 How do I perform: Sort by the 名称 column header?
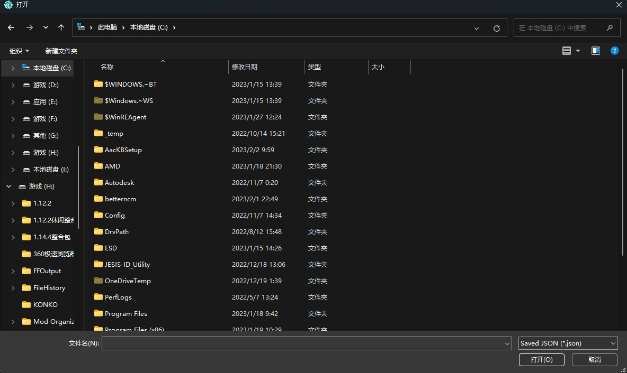pos(107,67)
